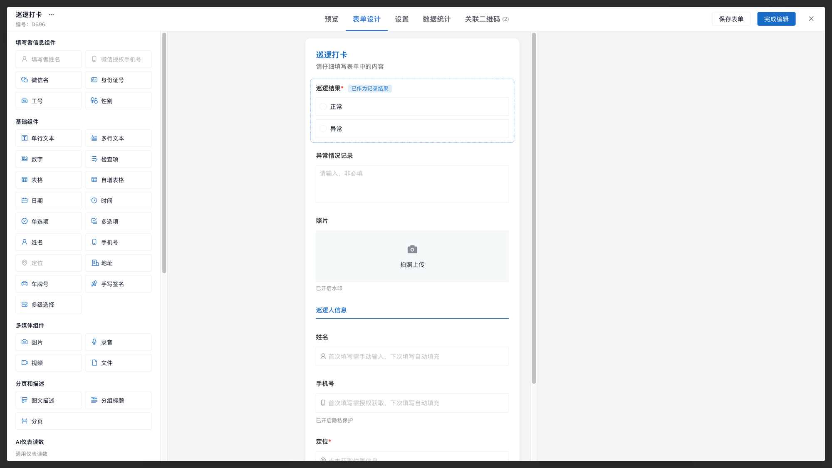
Task: Click the form title 巡逻打卡 in preview
Action: click(x=332, y=55)
